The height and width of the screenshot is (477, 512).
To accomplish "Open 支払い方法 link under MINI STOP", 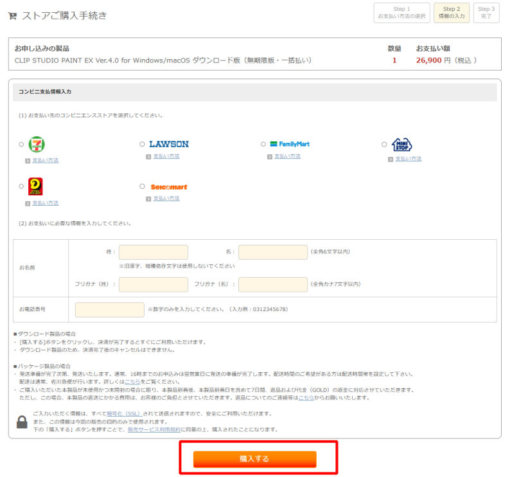I will click(x=409, y=159).
